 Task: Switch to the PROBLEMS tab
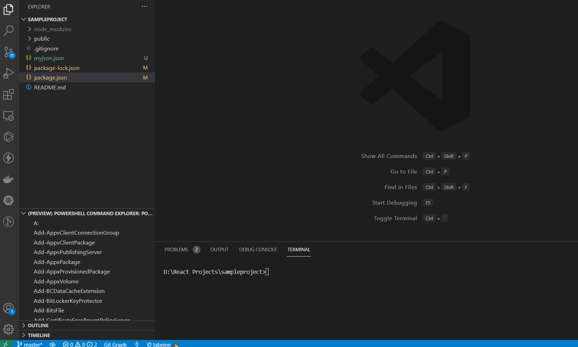176,249
